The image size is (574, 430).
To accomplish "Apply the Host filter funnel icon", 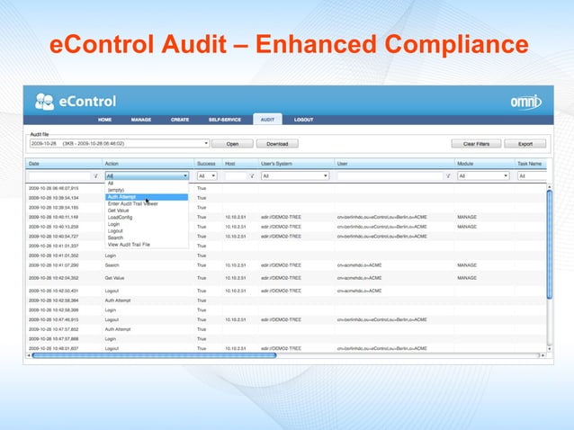I will [x=252, y=176].
